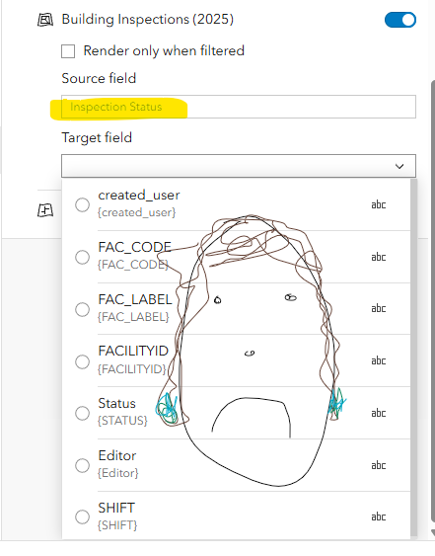Pick the SHIFT field entry
This screenshot has width=435, height=556.
coord(236,516)
